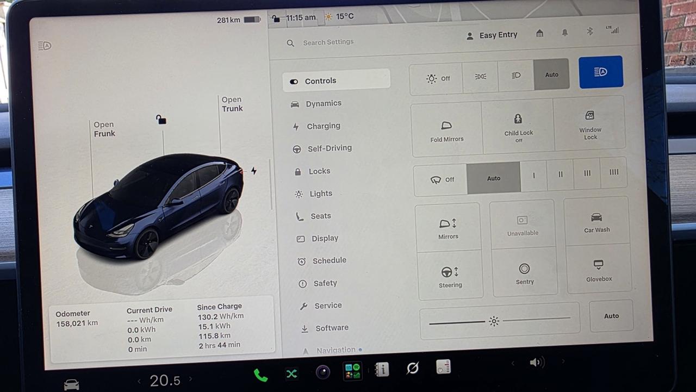Go to Self-Driving settings

point(322,148)
